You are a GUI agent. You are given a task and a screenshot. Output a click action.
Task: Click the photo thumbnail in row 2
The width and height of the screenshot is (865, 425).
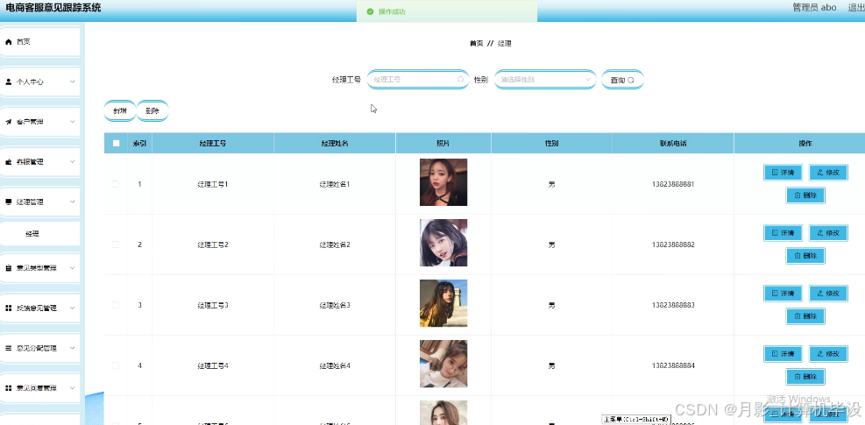[443, 243]
